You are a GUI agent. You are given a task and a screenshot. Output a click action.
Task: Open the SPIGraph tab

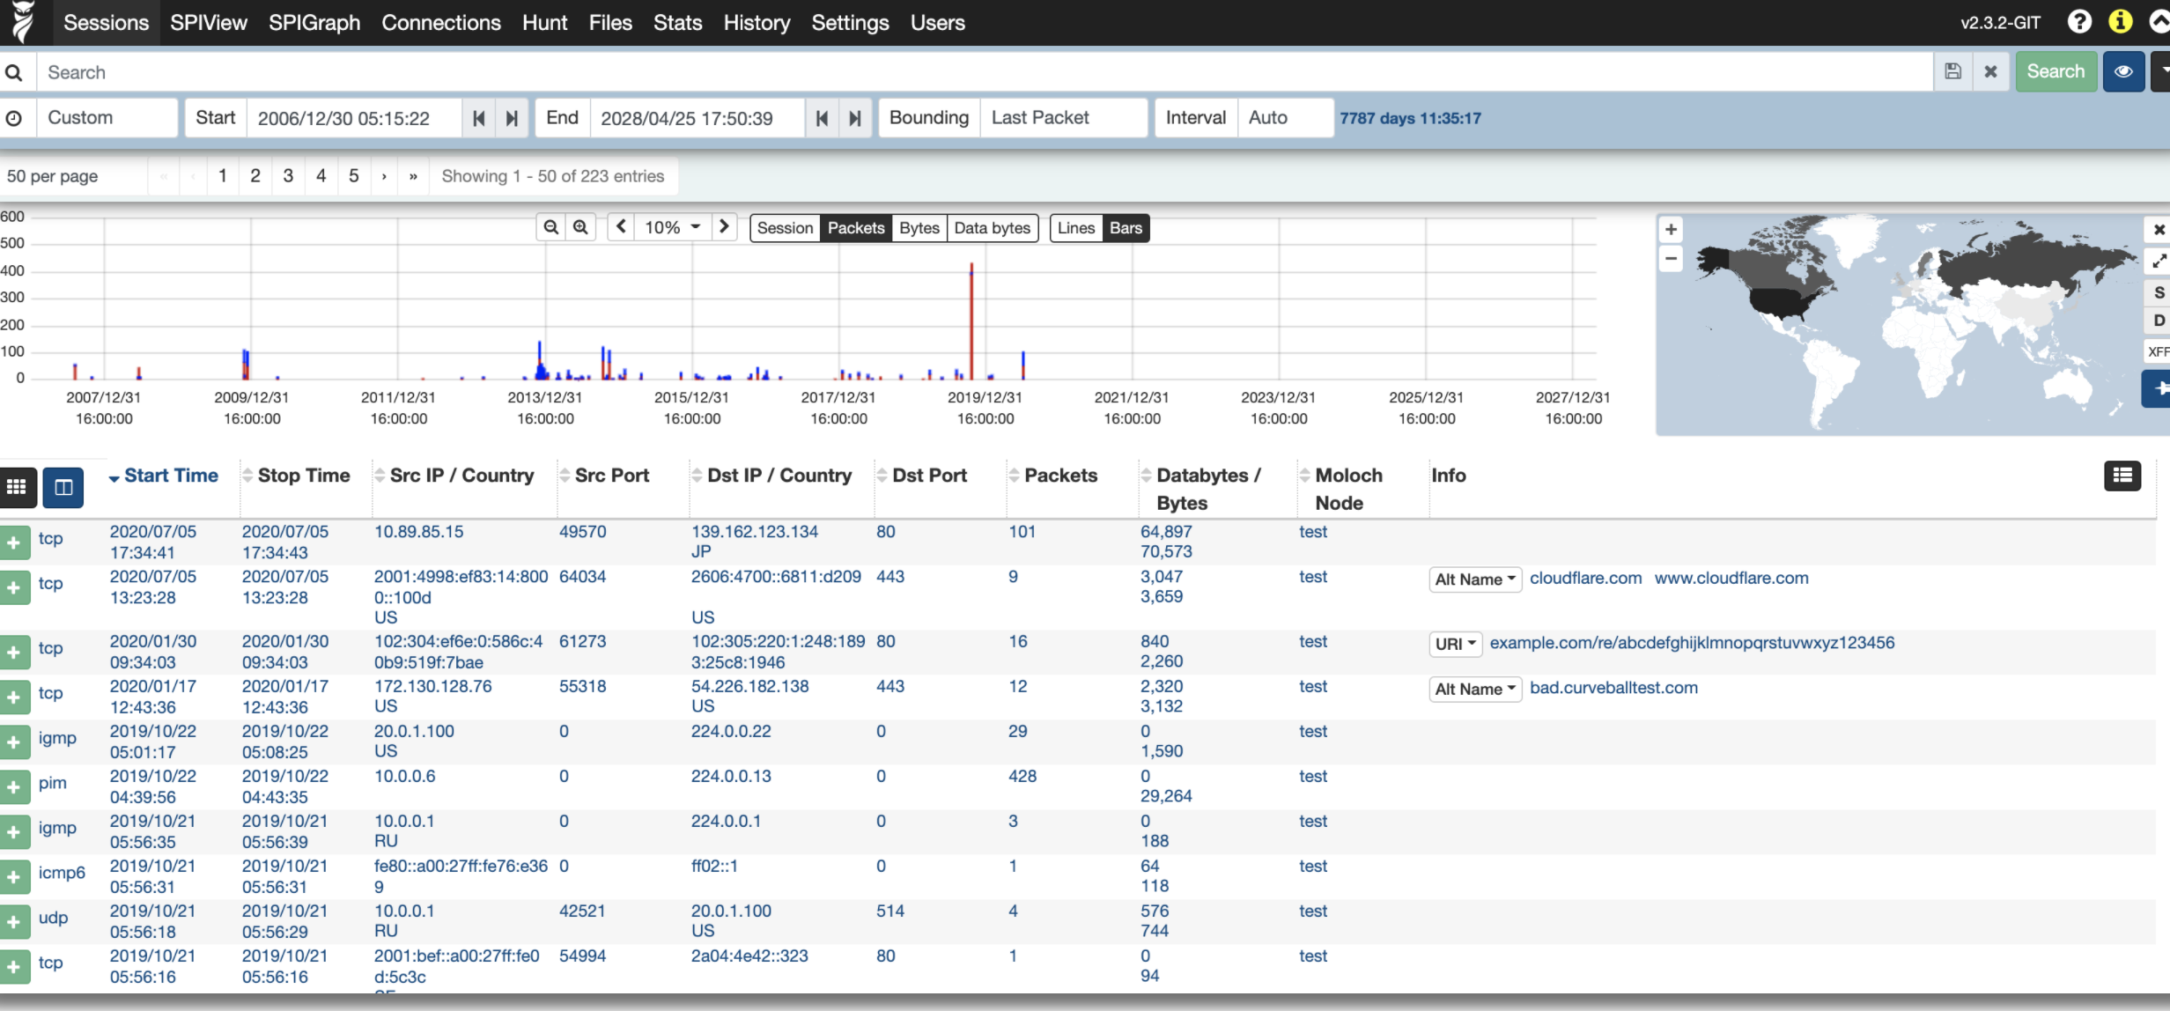pyautogui.click(x=314, y=23)
